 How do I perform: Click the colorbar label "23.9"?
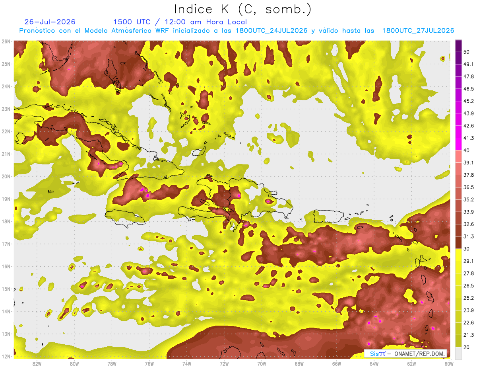coord(469,310)
